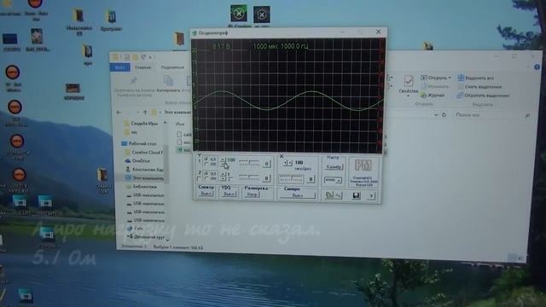The image size is (546, 307).
Task: Click the Журнал history icon in the Explorer ribbon
Action: pos(423,95)
